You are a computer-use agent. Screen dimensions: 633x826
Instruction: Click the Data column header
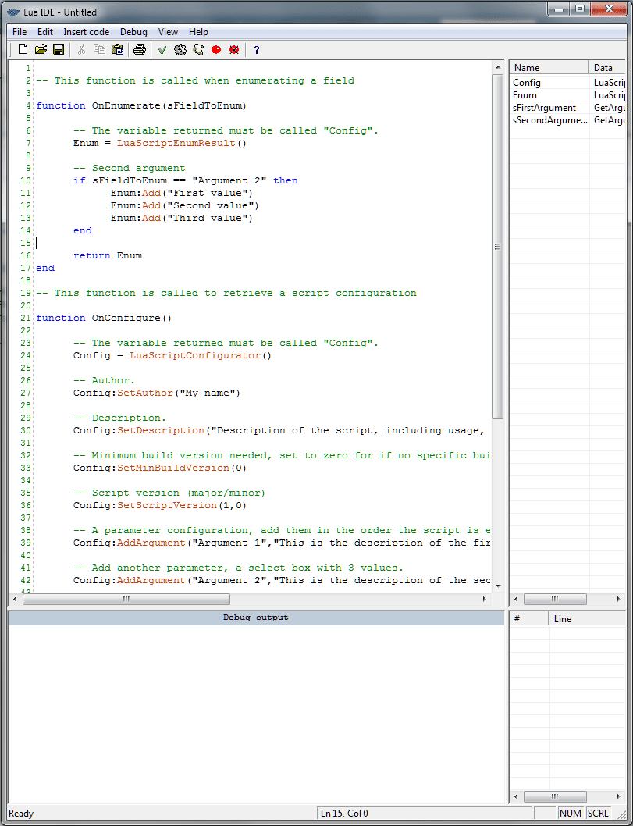tap(607, 67)
